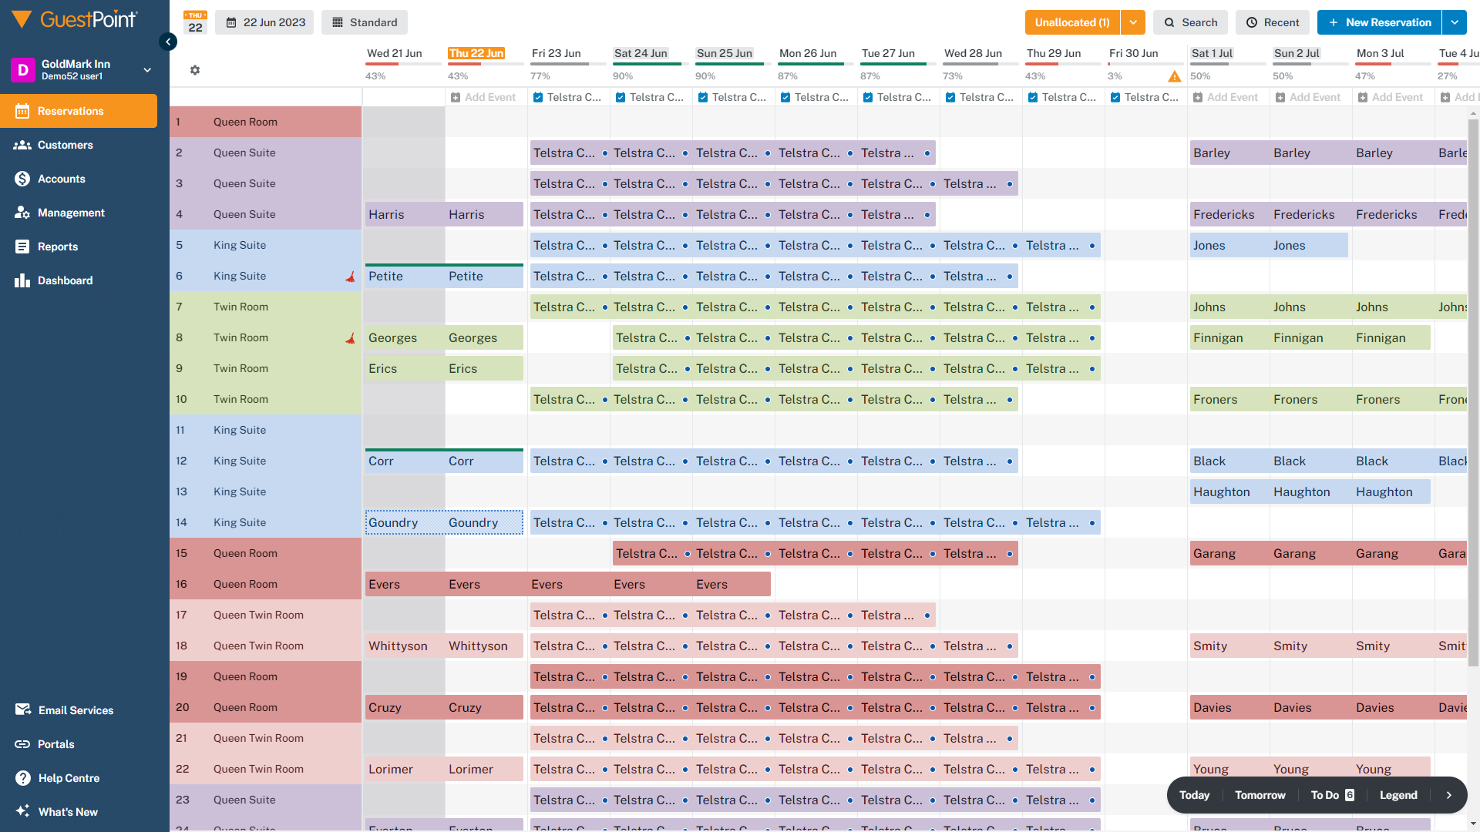Toggle the Telstra C event checkbox on Fri 23 Jun
Image resolution: width=1480 pixels, height=832 pixels.
point(537,97)
